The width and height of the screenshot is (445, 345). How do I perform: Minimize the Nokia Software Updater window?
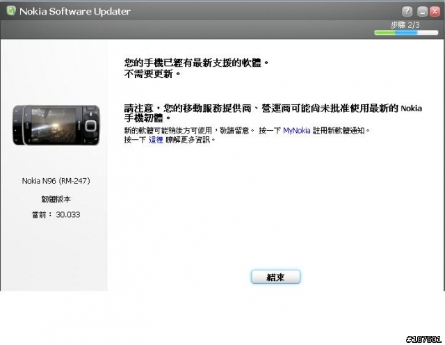[422, 12]
